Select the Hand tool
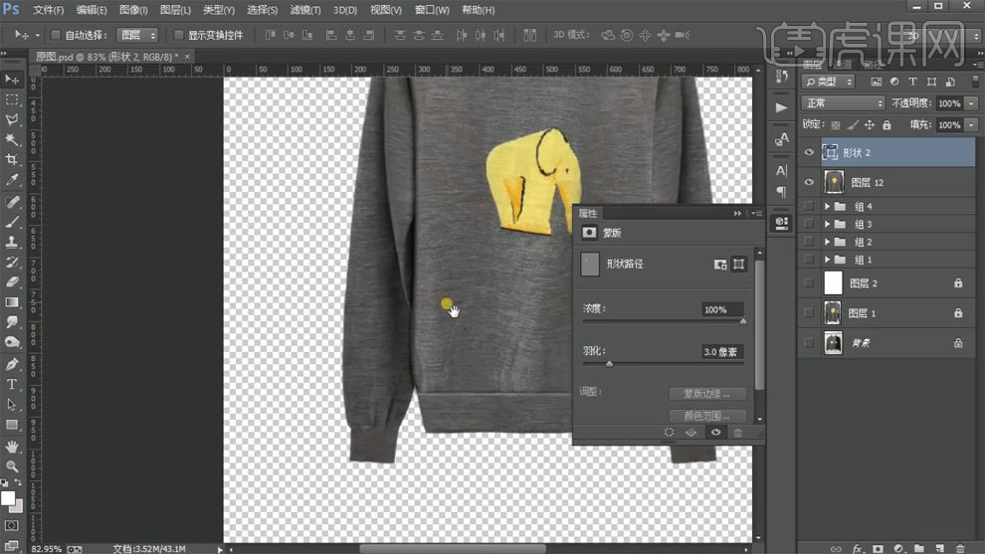The height and width of the screenshot is (554, 985). (x=11, y=447)
